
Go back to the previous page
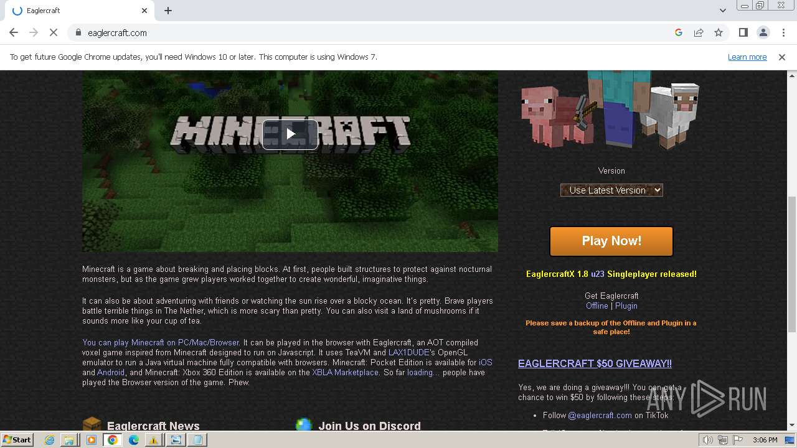point(14,32)
